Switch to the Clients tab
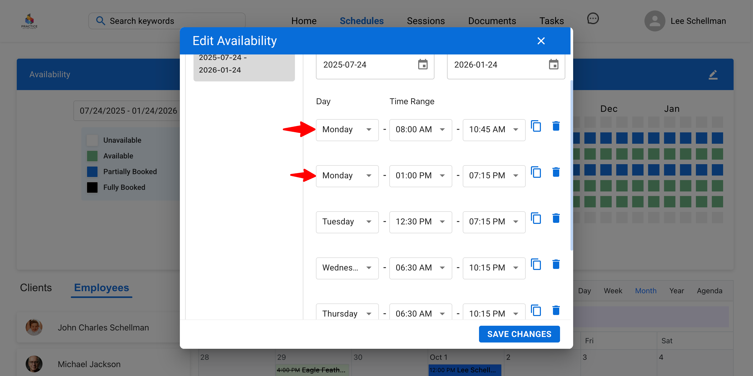 pos(36,288)
